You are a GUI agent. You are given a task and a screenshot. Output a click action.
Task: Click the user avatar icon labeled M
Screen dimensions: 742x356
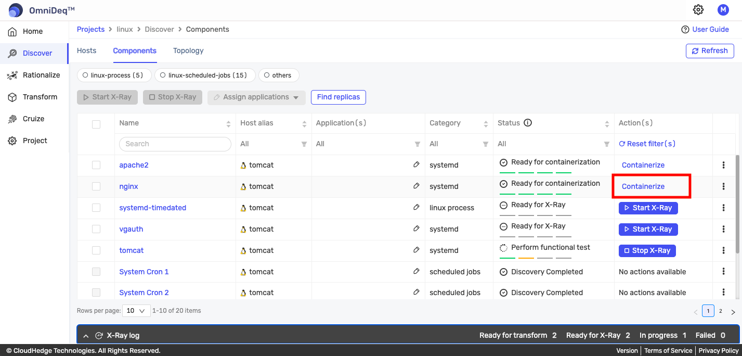723,10
